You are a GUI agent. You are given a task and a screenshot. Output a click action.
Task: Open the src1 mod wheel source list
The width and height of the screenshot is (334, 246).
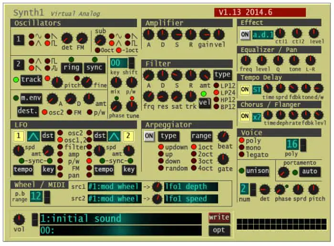tap(115, 186)
